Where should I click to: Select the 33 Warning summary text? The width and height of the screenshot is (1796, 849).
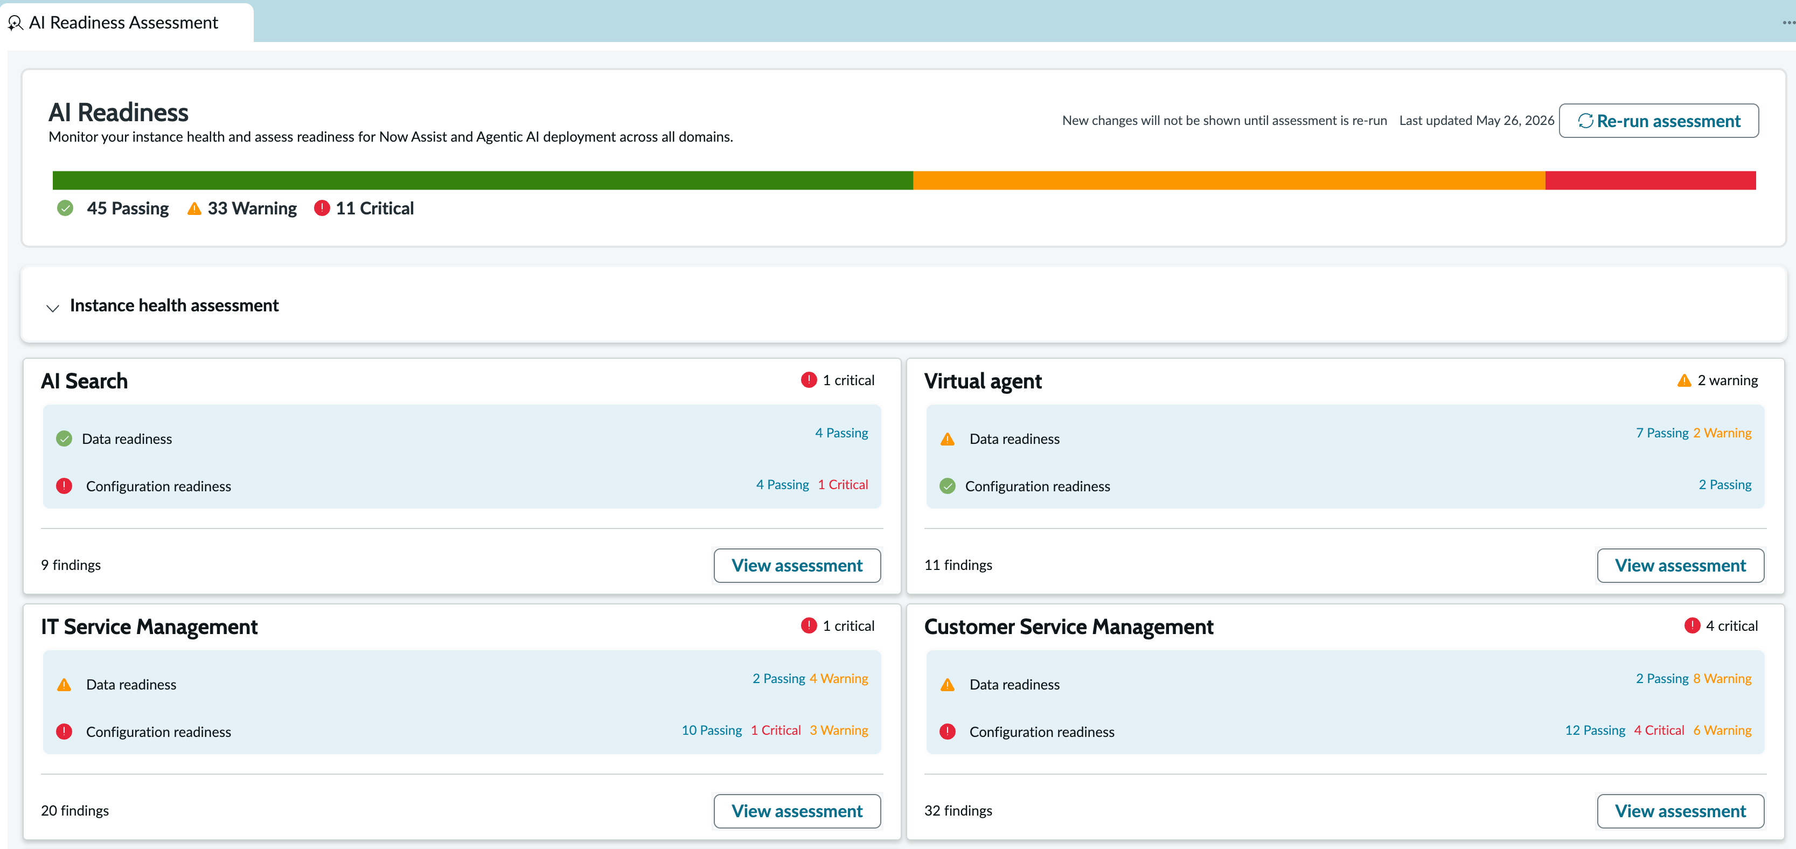(252, 208)
